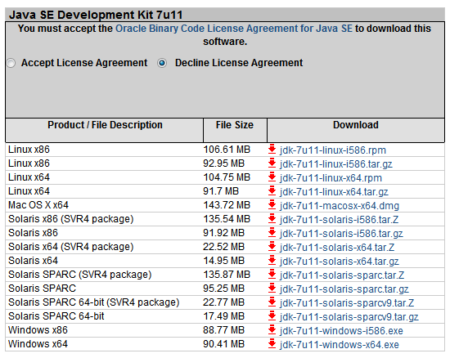
Task: Click the 14.95 MB file size value
Action: (x=224, y=261)
